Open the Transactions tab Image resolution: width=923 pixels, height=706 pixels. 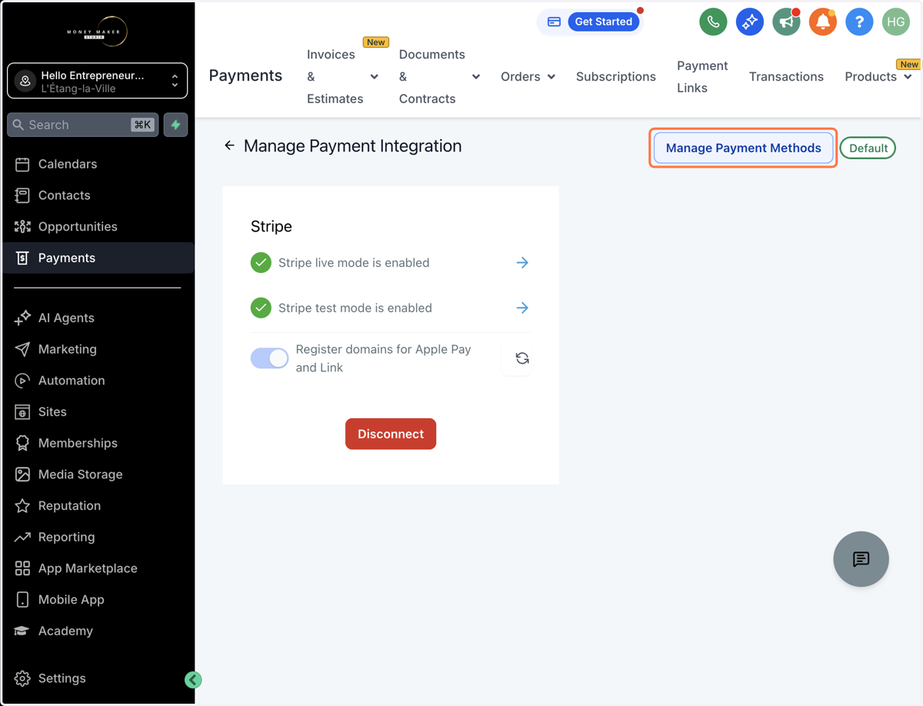786,76
